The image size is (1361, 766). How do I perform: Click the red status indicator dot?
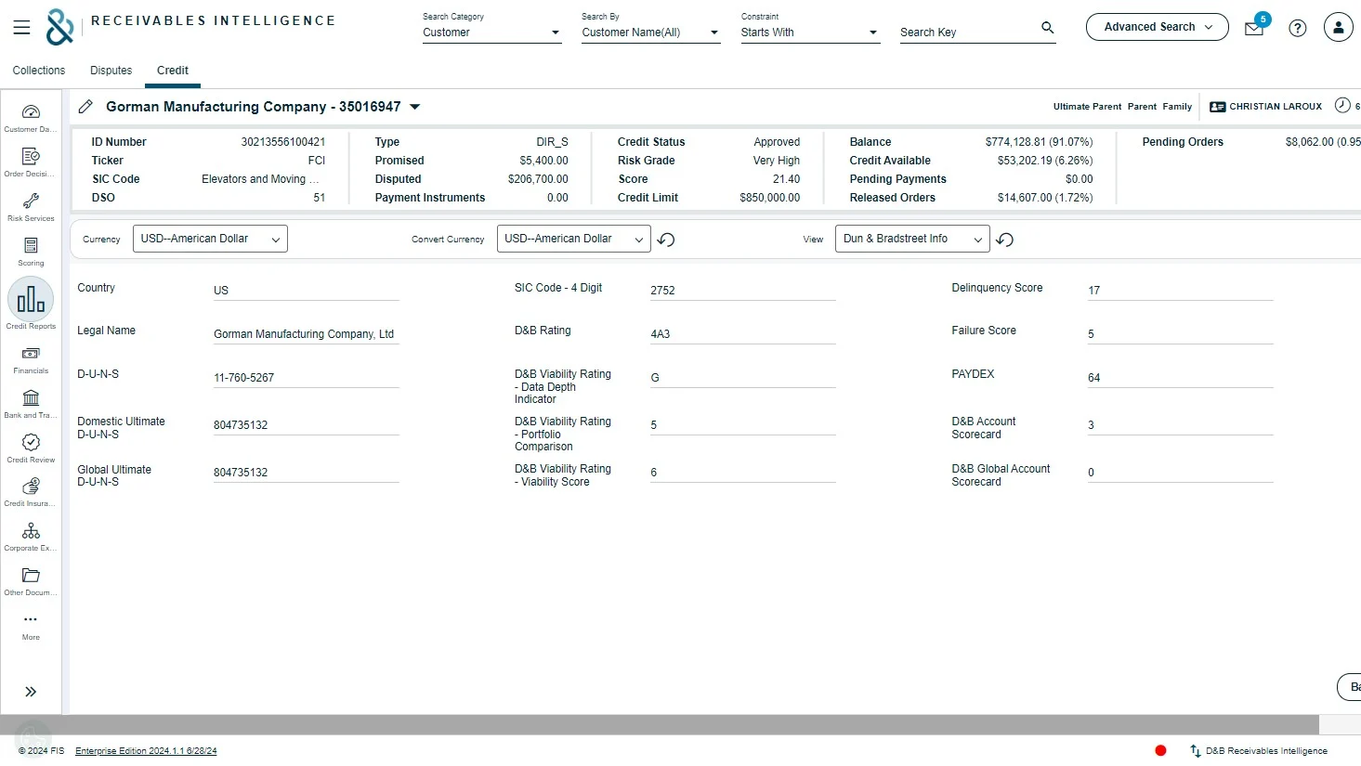(1160, 750)
